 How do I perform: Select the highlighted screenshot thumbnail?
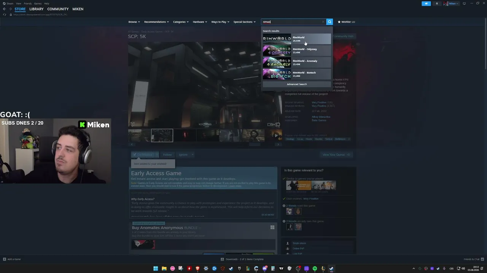coord(162,135)
